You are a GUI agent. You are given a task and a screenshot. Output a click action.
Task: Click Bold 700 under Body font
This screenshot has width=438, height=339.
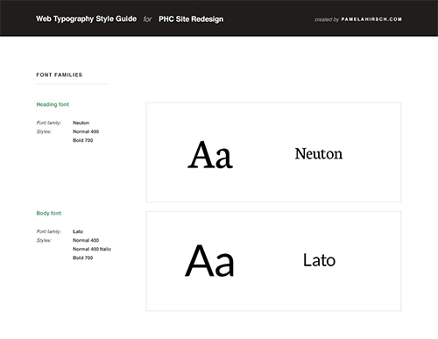point(82,258)
